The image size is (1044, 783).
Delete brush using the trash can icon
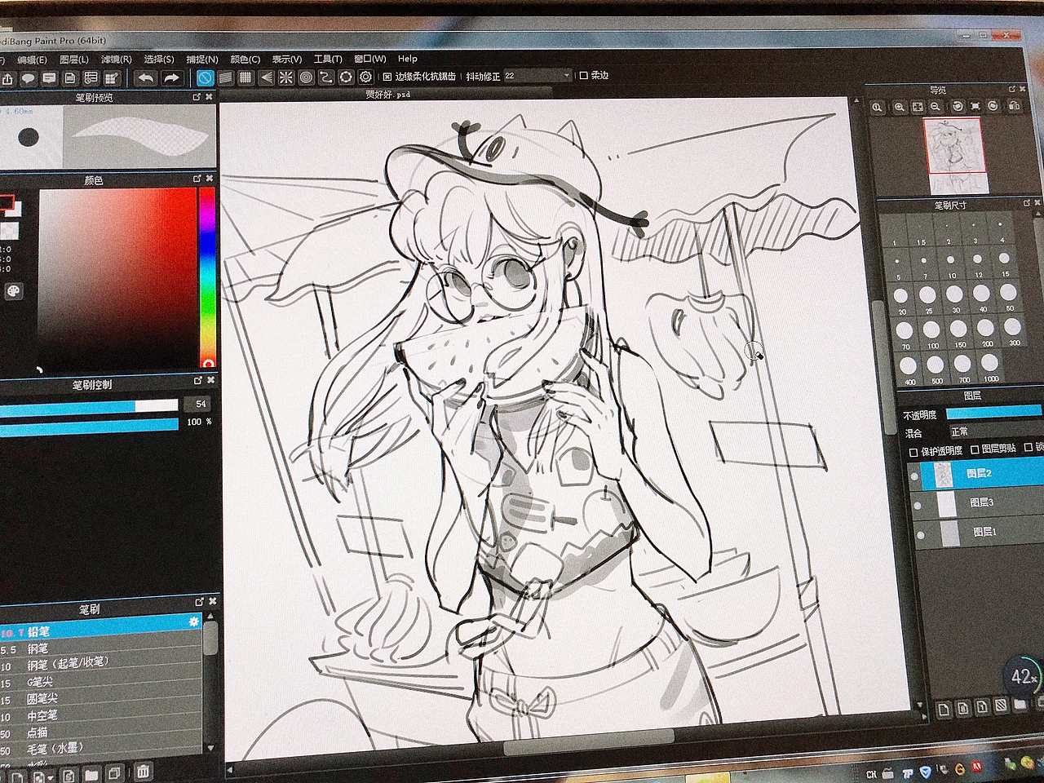click(143, 771)
